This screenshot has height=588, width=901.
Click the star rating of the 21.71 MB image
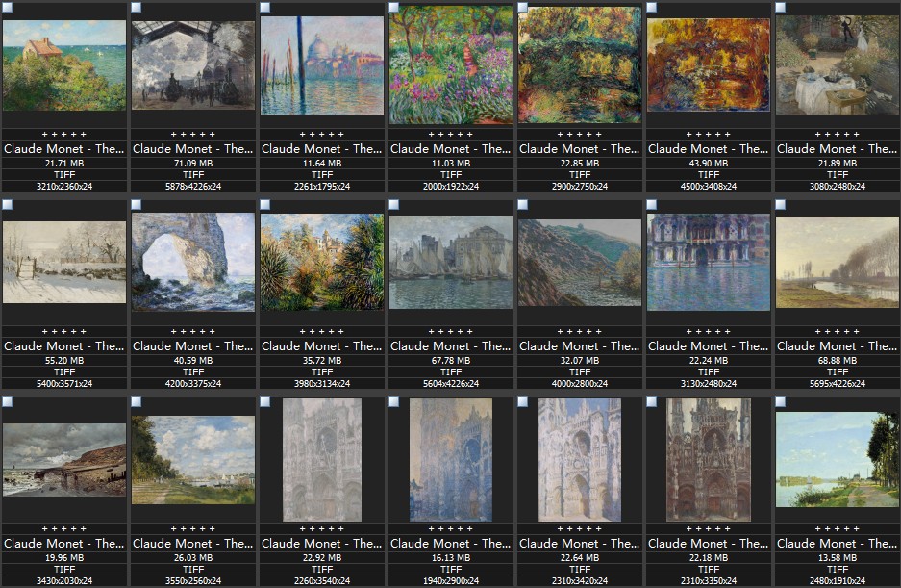64,134
